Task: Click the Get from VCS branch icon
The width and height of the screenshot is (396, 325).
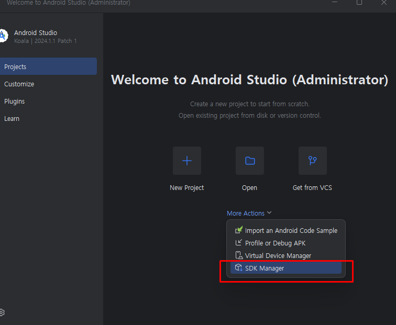Action: click(313, 161)
